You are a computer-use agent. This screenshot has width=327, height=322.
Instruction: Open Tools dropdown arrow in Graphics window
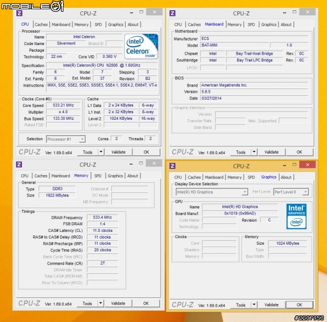pos(254,305)
